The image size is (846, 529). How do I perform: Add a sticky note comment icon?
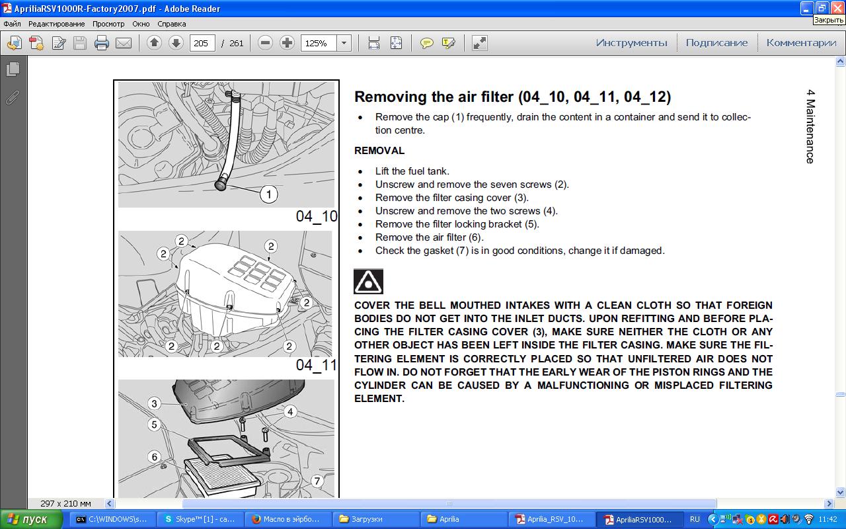[x=427, y=43]
